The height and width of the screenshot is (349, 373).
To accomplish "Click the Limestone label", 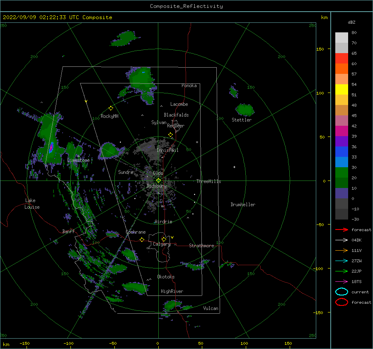I will pos(78,160).
